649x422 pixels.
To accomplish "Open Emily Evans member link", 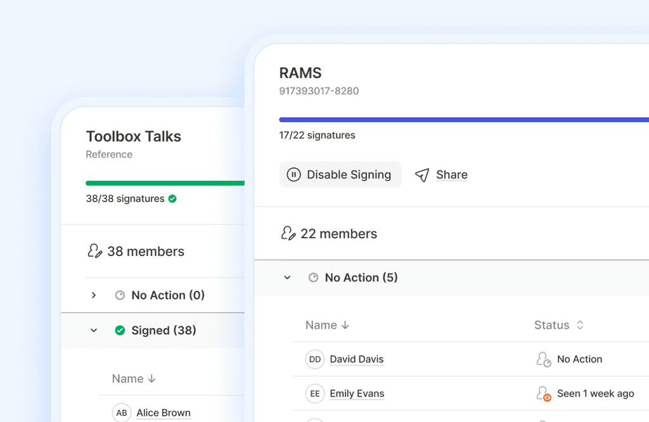I will pos(357,393).
